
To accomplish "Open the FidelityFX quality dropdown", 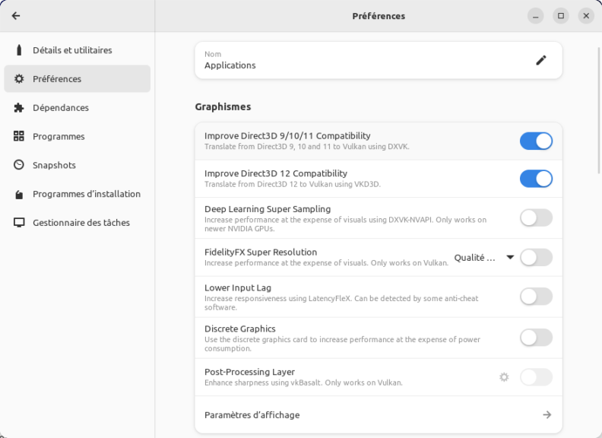I will (484, 258).
